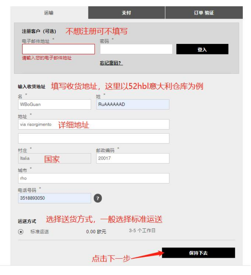Focus the 电话号码 field with 3518893050

(x=54, y=198)
